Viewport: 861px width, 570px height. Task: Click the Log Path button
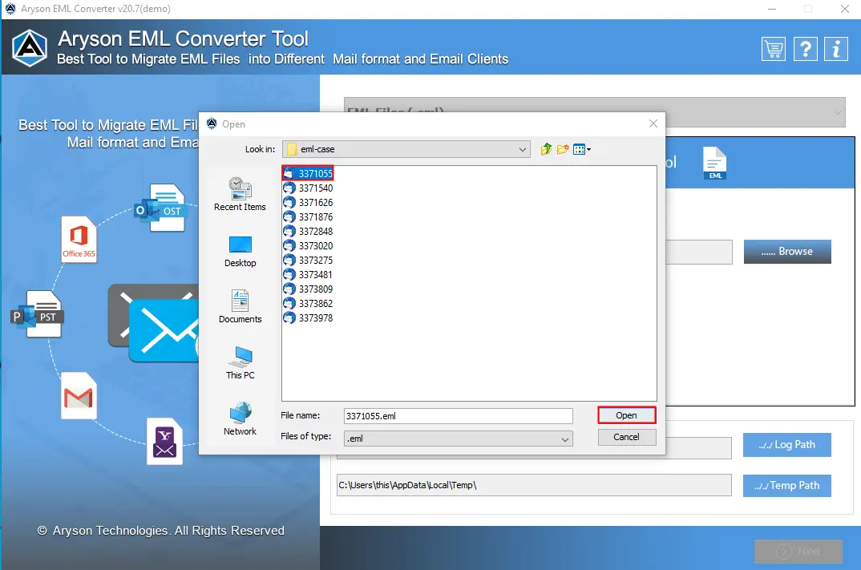point(787,445)
